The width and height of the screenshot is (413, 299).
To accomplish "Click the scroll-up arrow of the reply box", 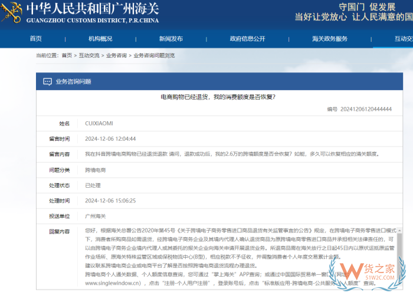I will click(x=399, y=230).
